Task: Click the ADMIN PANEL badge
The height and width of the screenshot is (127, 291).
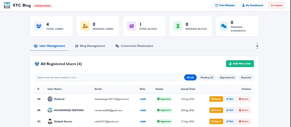Action: tap(43, 6)
